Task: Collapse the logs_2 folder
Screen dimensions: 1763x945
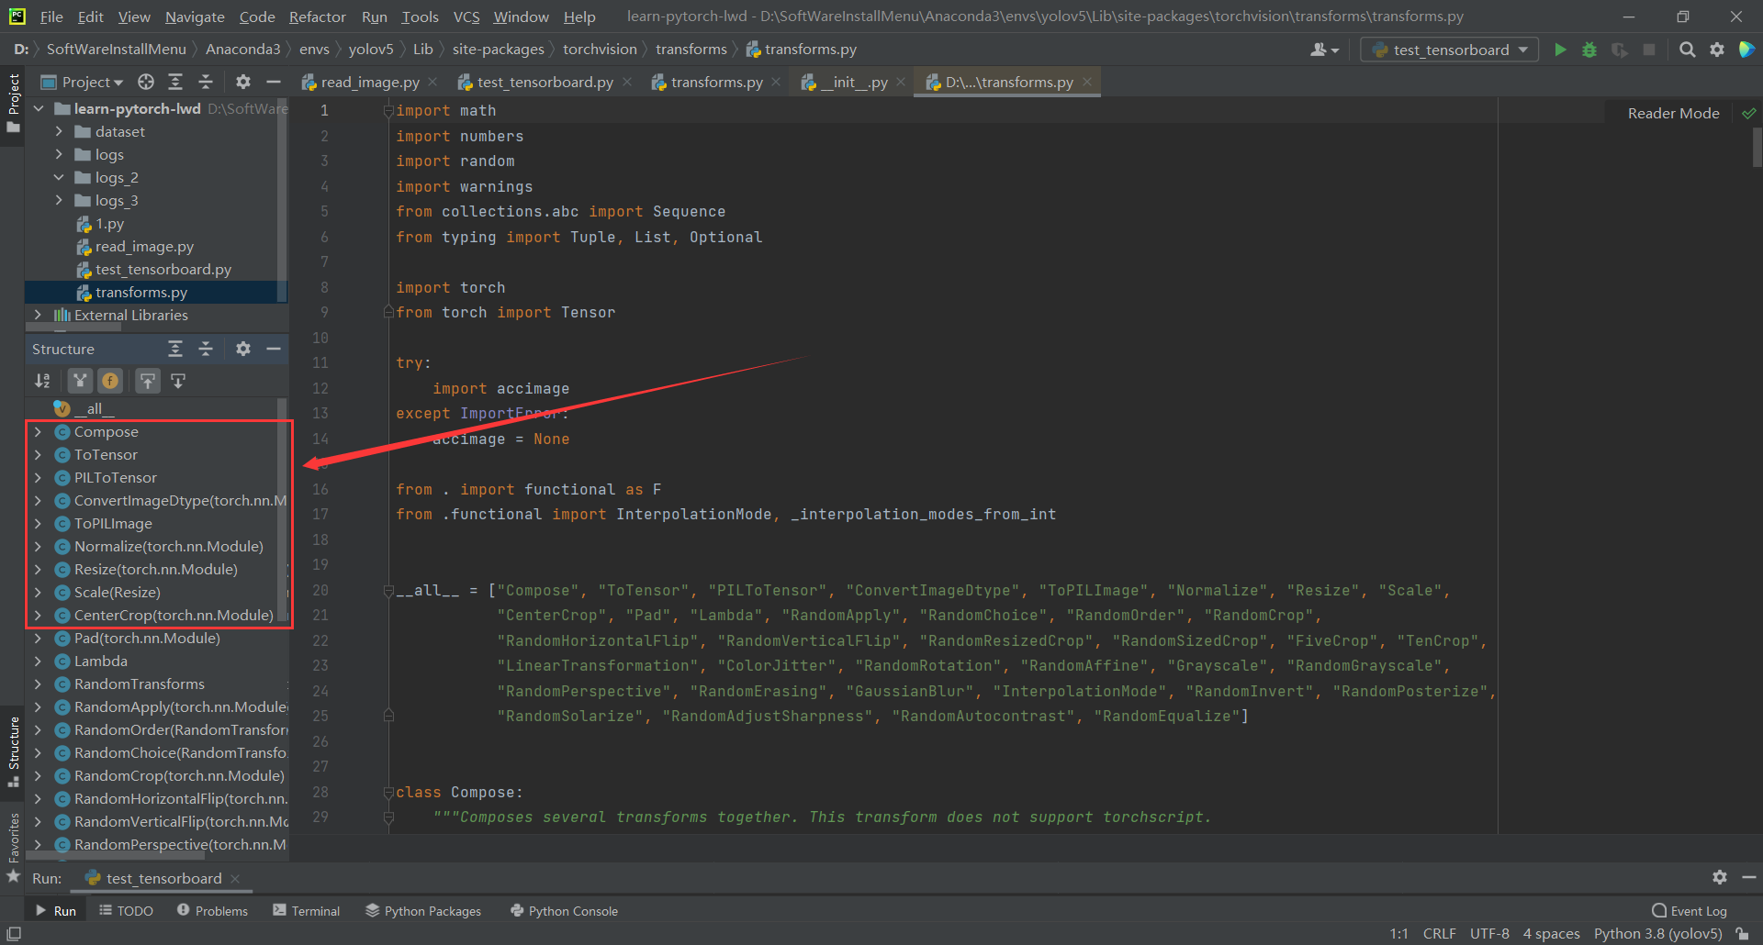Action: pos(59,177)
